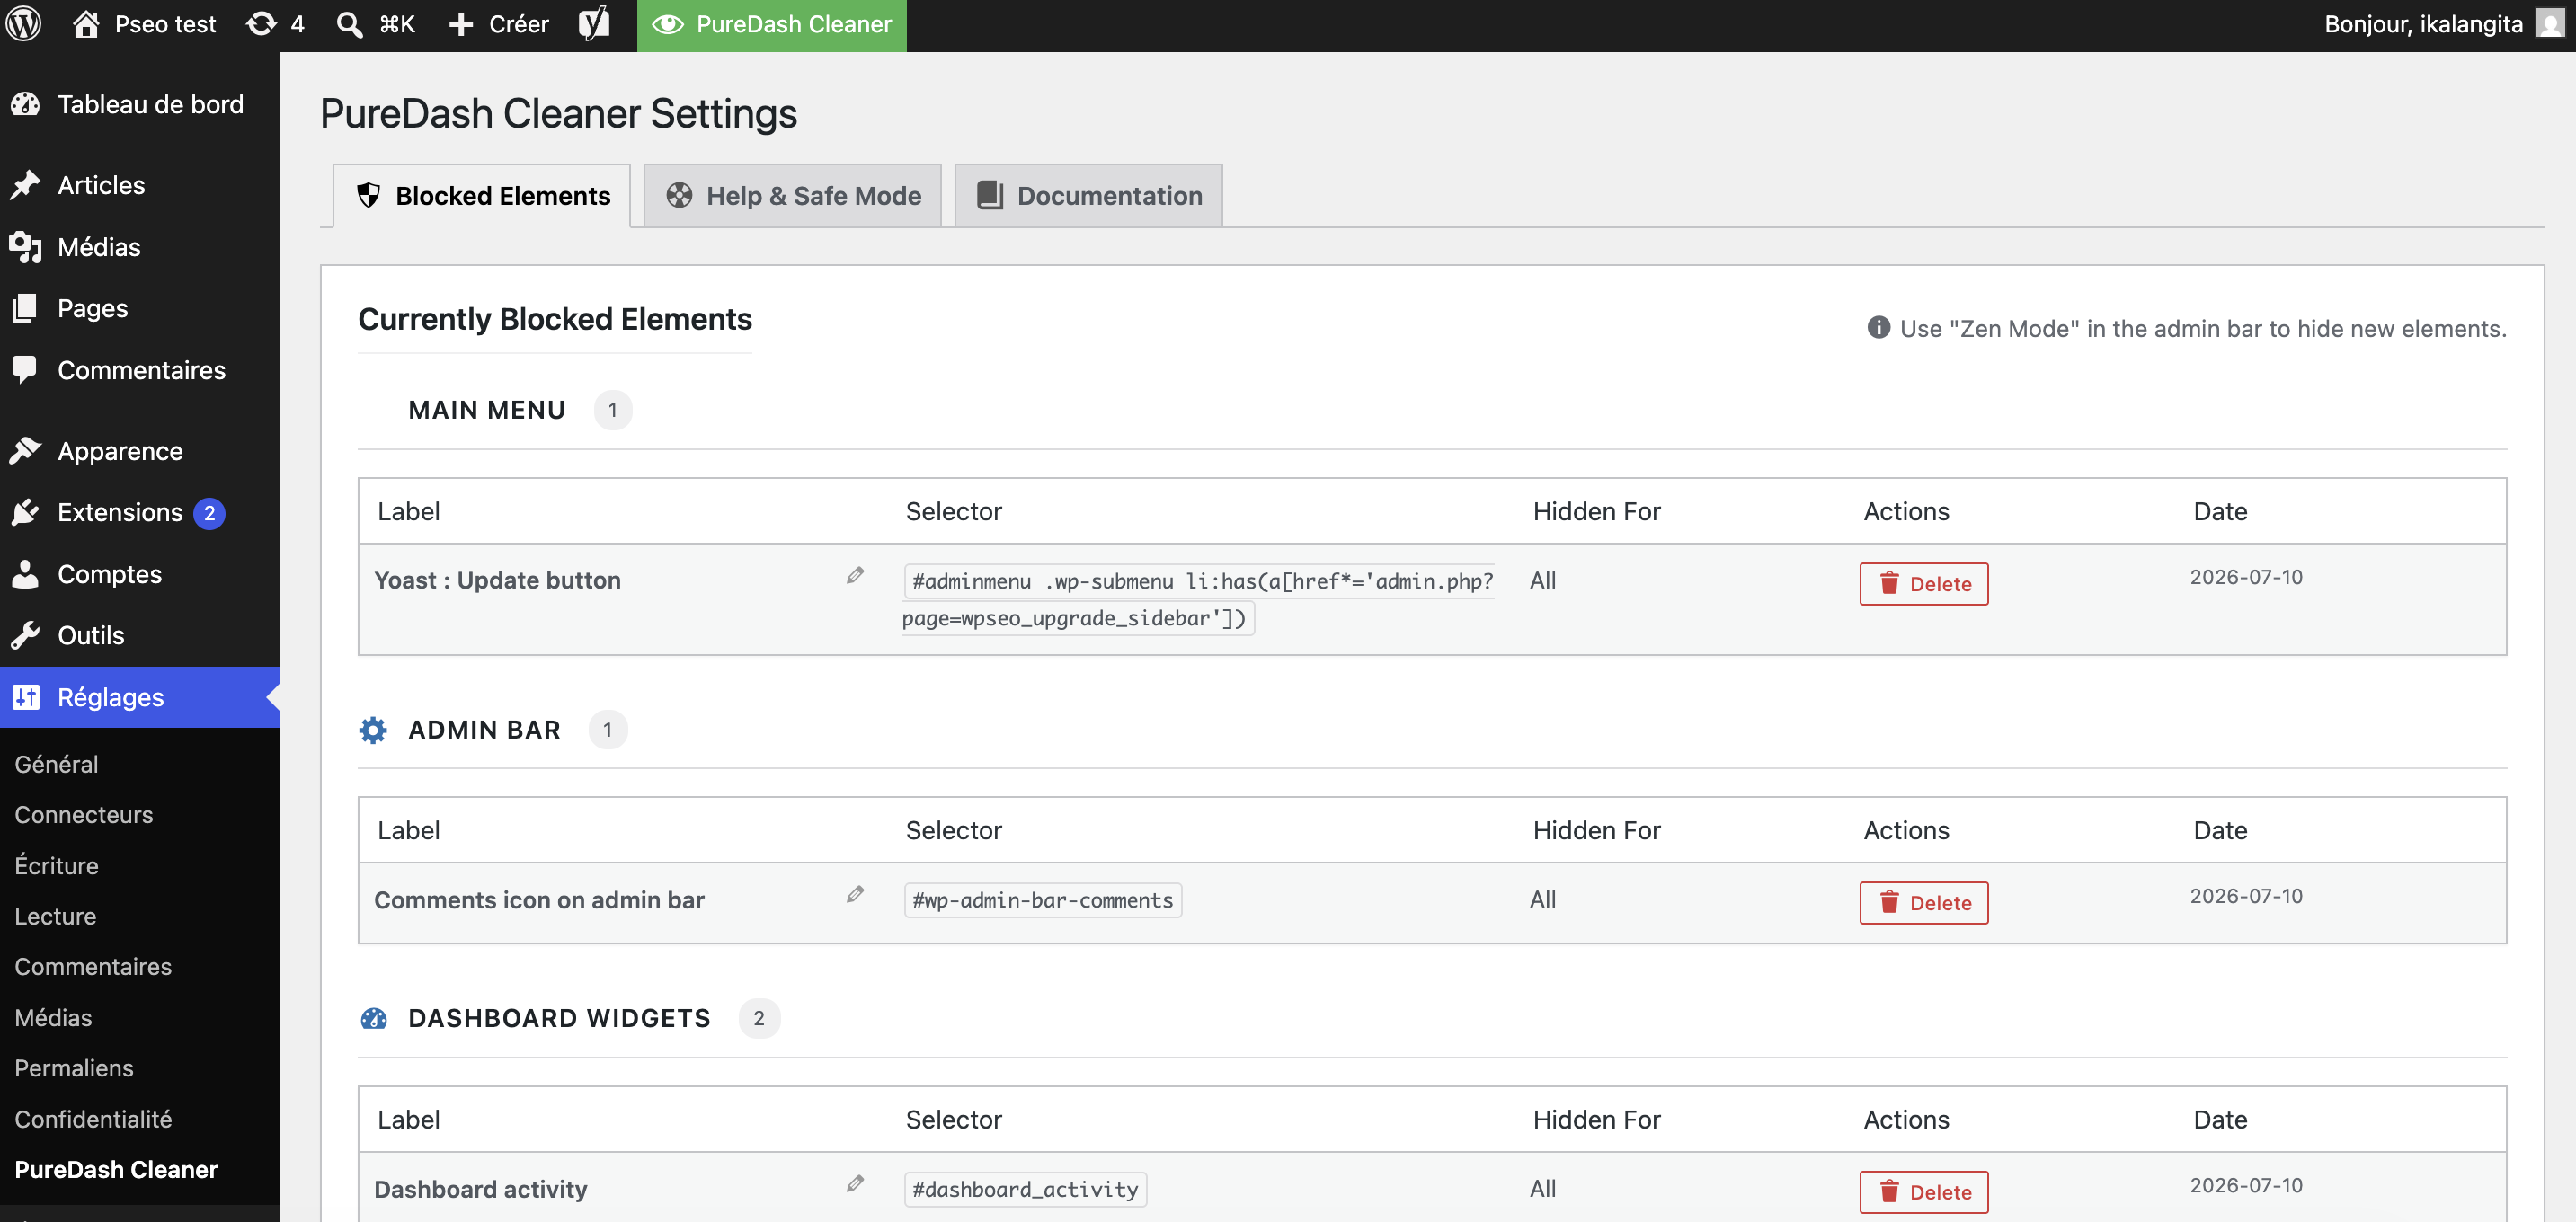Edit the Dashboard activity label pencil
Image resolution: width=2576 pixels, height=1222 pixels.
coord(855,1183)
